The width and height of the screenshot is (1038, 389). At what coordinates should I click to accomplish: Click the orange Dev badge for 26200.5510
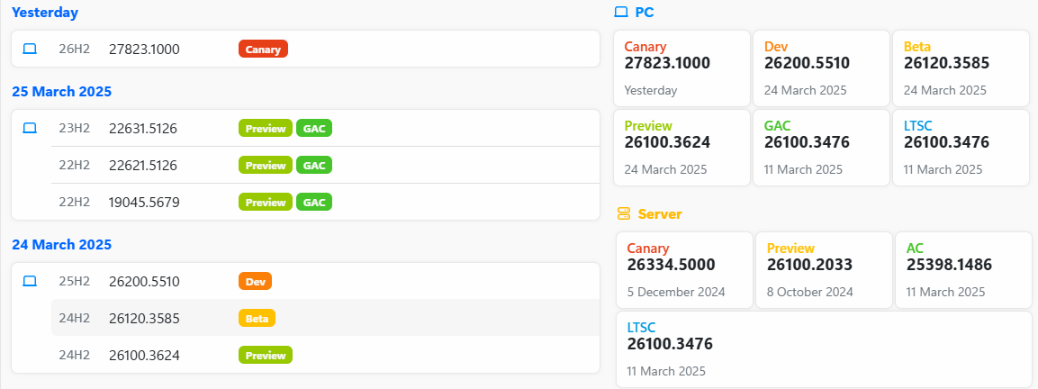coord(255,282)
